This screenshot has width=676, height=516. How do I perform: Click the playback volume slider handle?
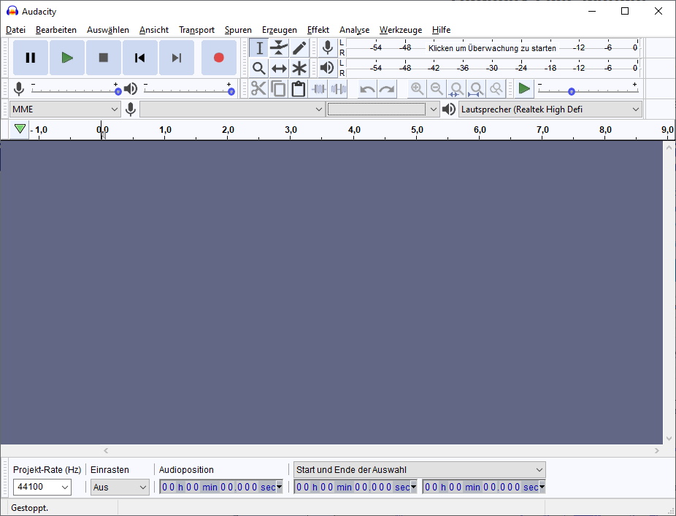point(231,92)
